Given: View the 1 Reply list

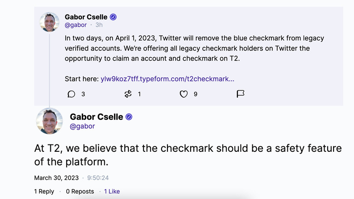Looking at the screenshot, I should coord(44,191).
